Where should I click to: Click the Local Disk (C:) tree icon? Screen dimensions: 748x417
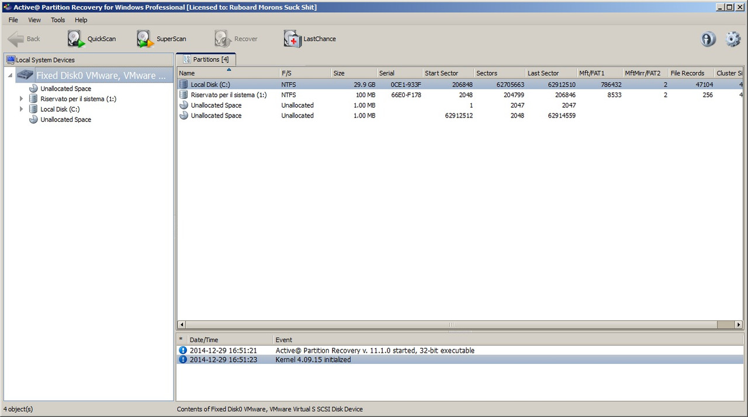[34, 109]
